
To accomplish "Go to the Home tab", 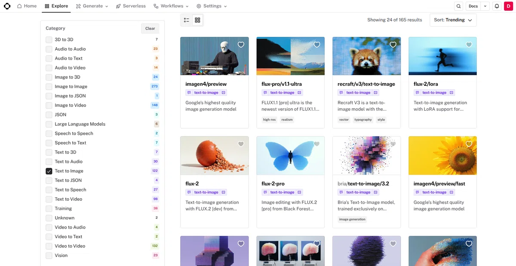I will [27, 6].
